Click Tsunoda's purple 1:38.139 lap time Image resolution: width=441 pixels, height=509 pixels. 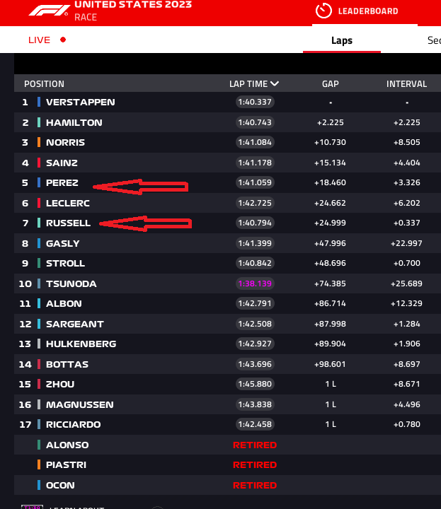click(255, 283)
